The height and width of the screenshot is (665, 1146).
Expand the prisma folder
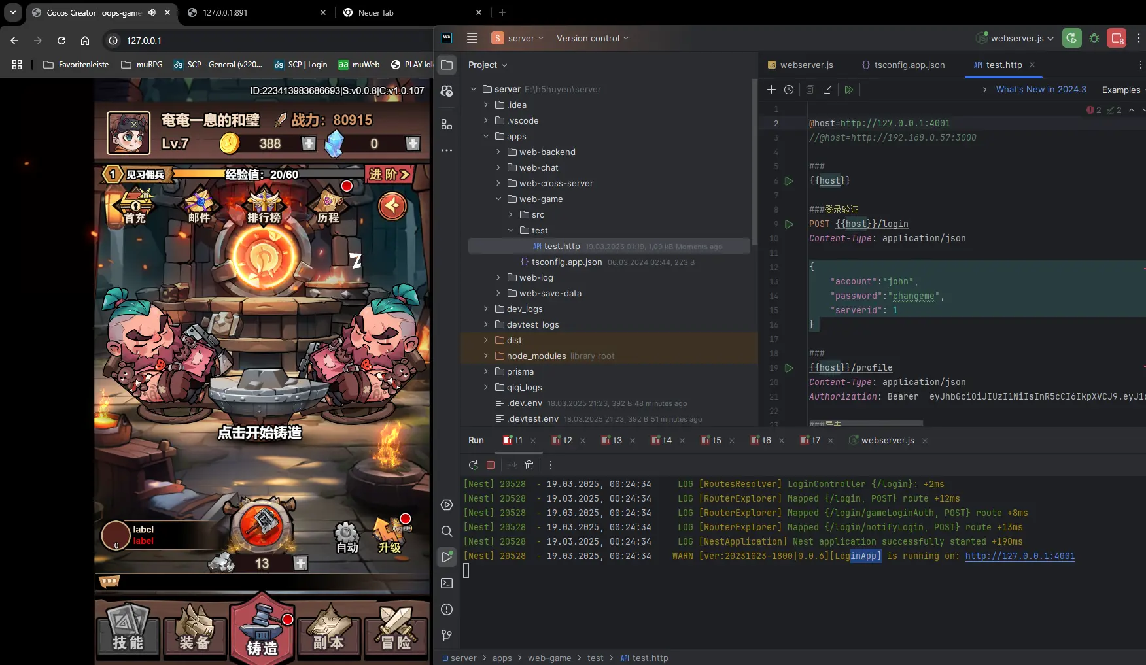485,371
